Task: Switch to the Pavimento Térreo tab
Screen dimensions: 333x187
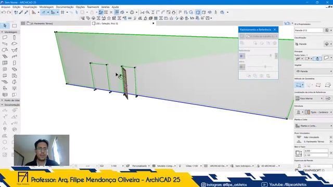Action: (x=42, y=23)
